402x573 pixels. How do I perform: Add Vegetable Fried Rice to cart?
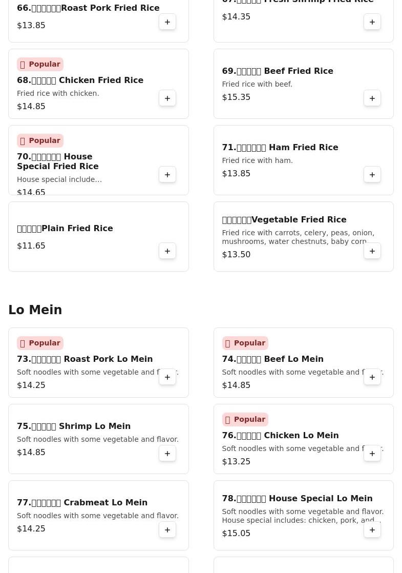click(x=372, y=251)
